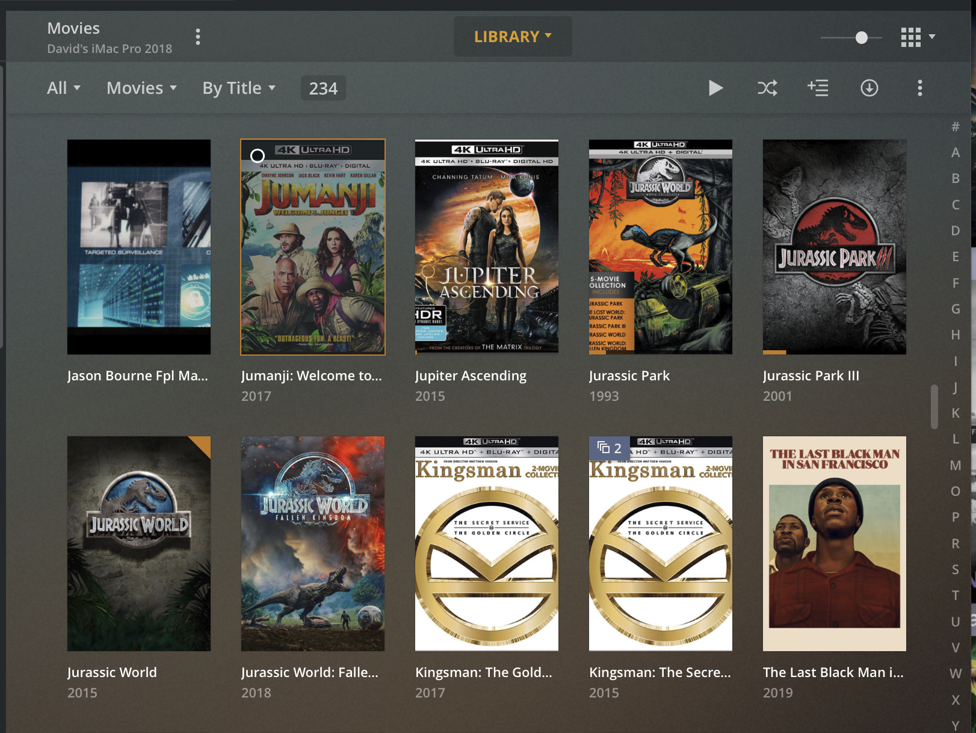Open the Jason Bourne Fpl poster

point(139,247)
